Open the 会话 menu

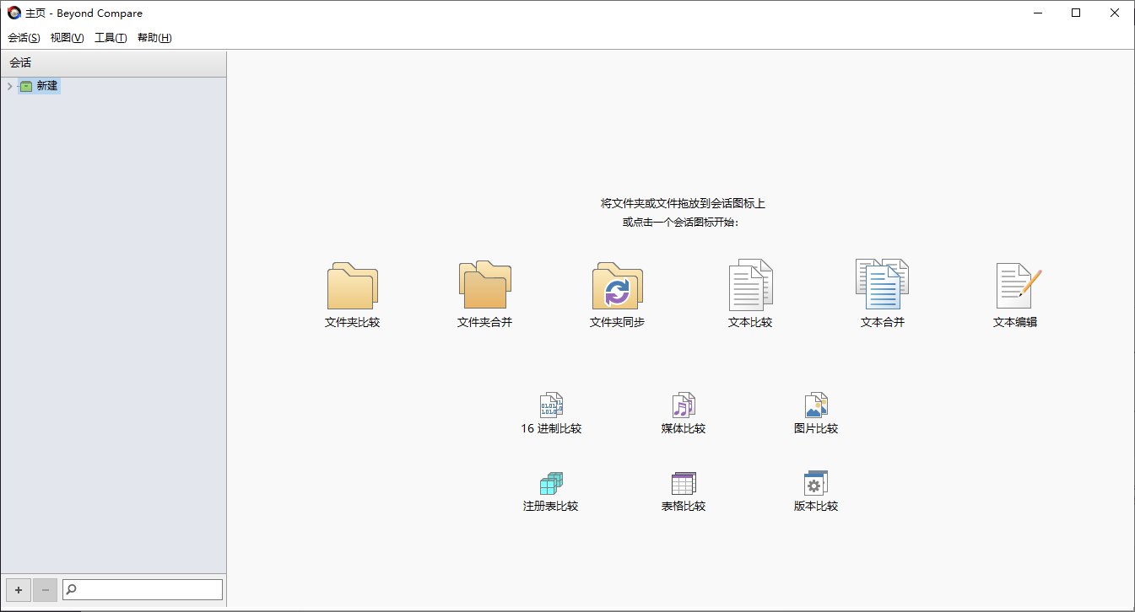[24, 38]
